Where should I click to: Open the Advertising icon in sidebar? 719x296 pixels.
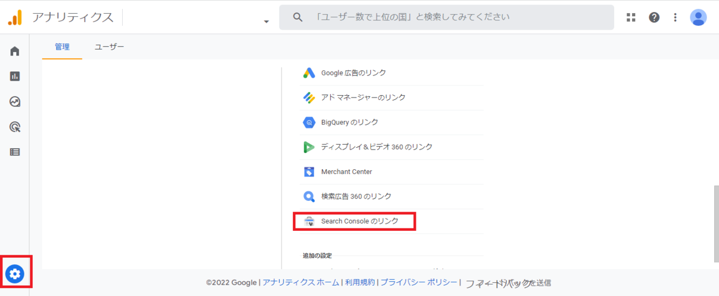point(15,127)
